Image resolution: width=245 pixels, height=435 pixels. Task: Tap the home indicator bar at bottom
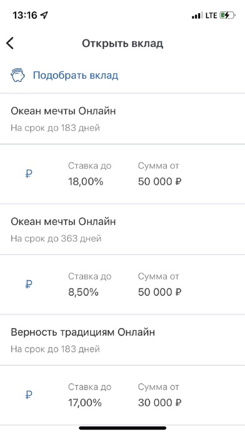click(x=122, y=428)
